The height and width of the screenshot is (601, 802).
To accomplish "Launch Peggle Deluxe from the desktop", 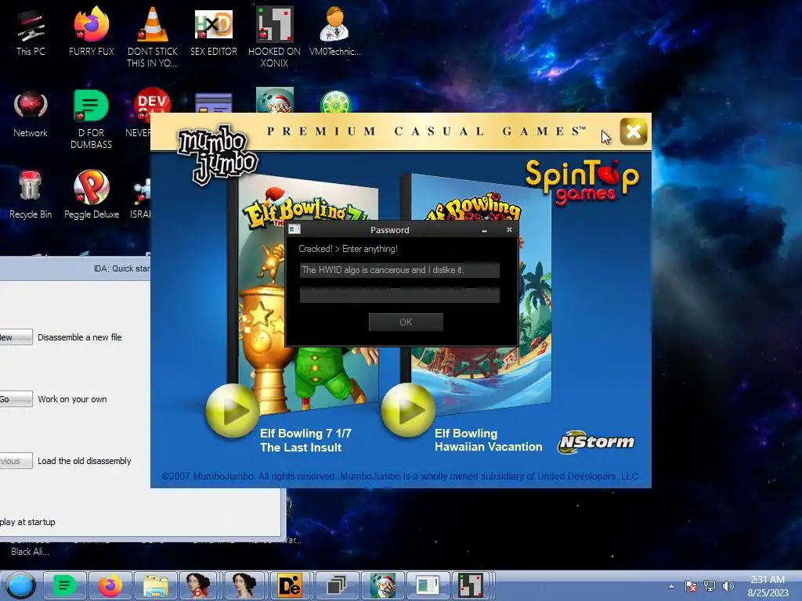I will (x=91, y=194).
